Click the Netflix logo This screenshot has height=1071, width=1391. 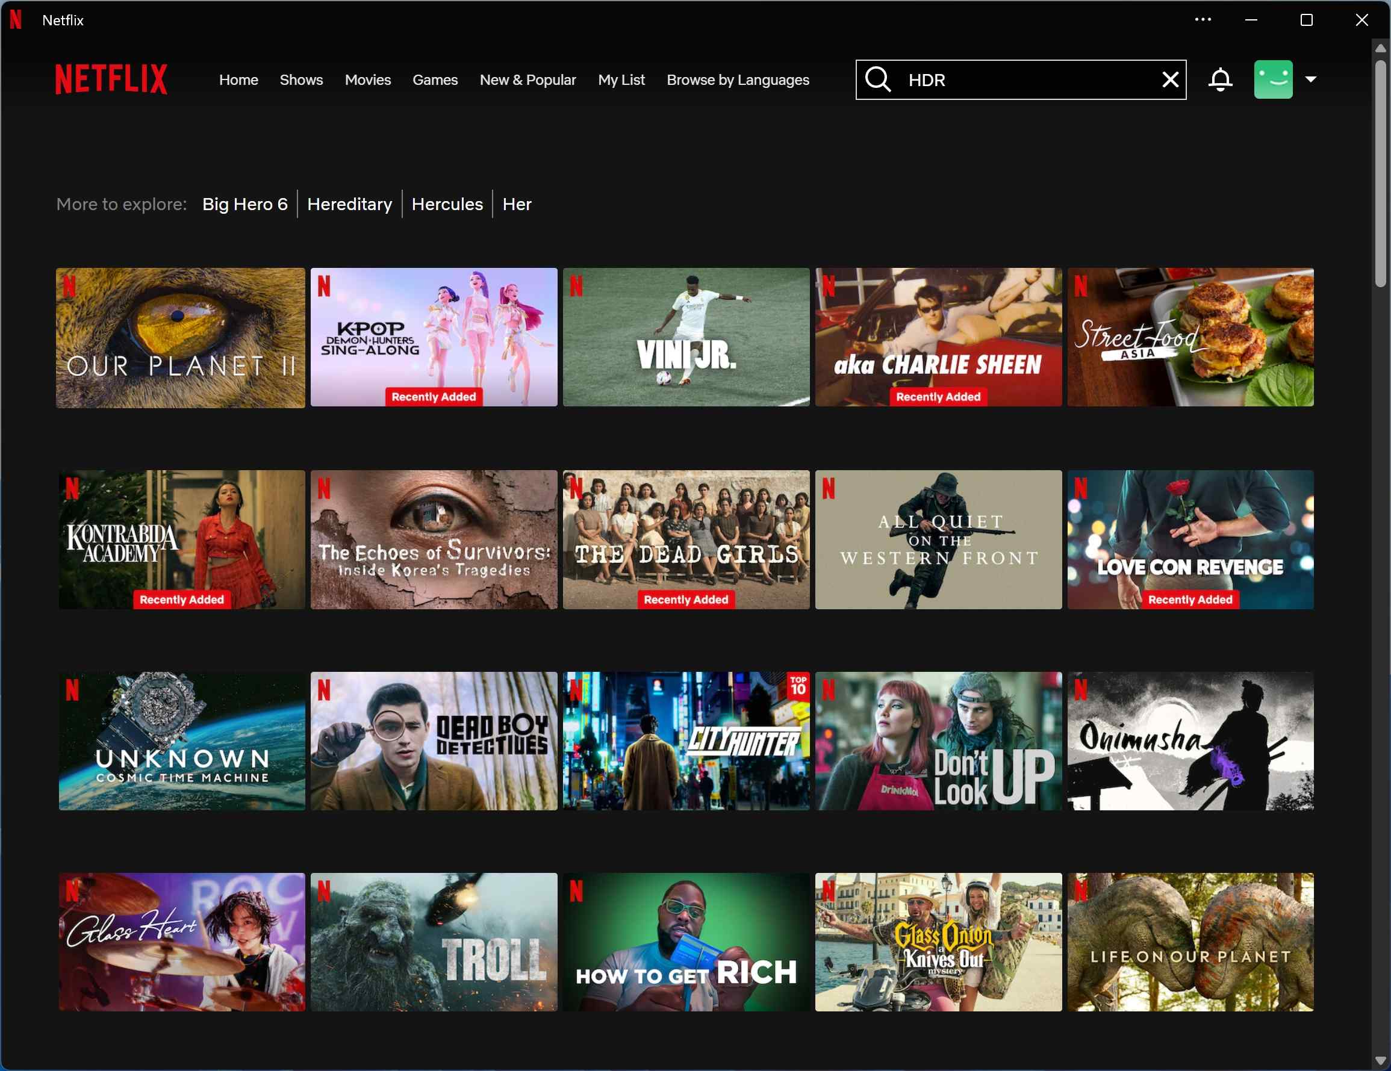pos(111,79)
